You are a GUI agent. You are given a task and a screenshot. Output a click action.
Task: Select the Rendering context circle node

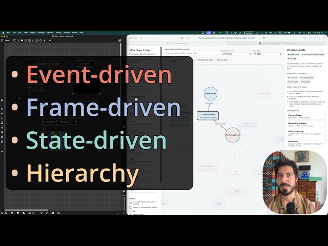pyautogui.click(x=233, y=135)
